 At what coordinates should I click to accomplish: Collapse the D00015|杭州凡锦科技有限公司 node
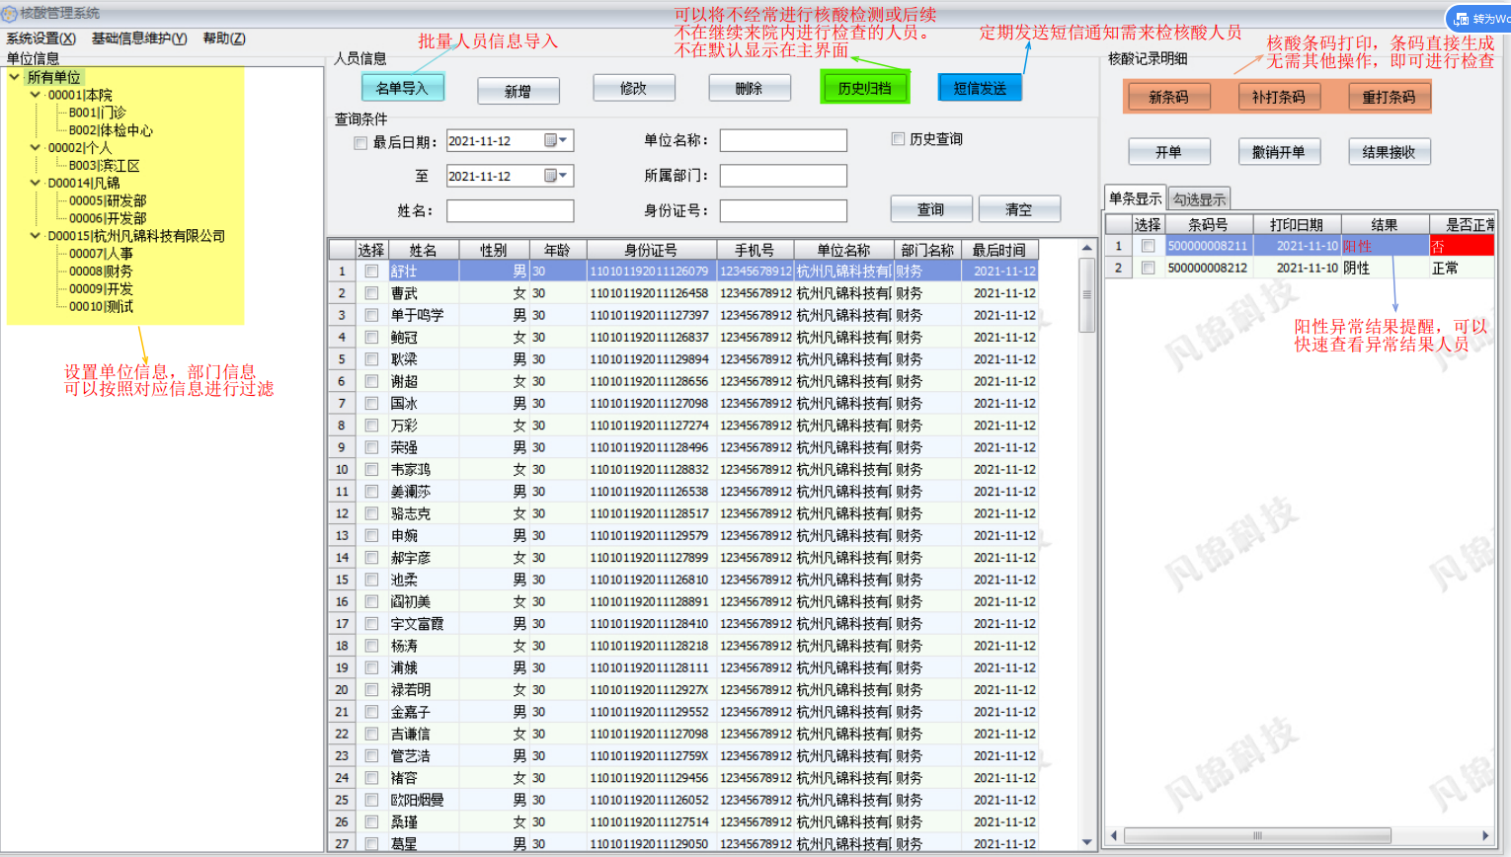click(36, 236)
